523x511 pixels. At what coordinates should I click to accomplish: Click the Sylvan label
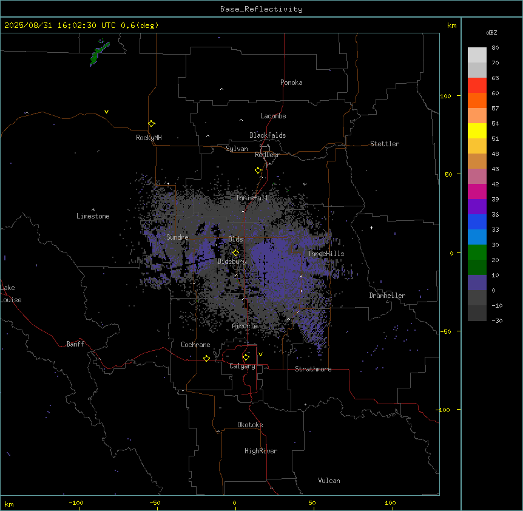pyautogui.click(x=237, y=149)
